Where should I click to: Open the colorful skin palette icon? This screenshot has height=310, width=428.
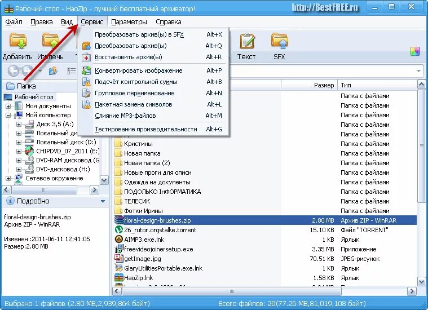(415, 52)
